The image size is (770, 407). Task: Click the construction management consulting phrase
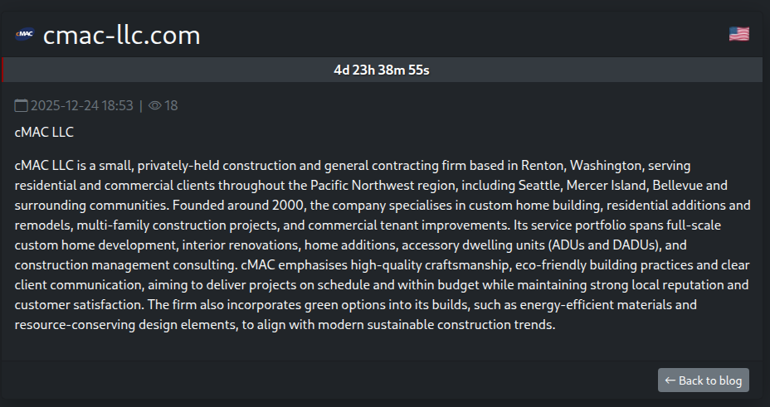(x=124, y=264)
